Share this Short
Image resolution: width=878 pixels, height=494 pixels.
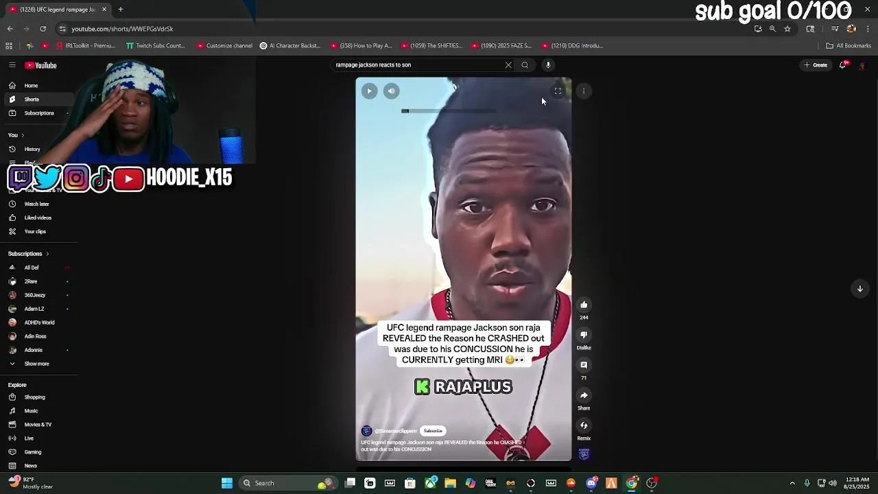(584, 395)
